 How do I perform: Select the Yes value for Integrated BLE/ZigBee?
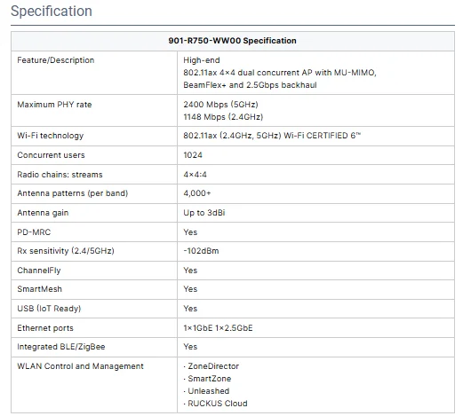click(x=190, y=347)
